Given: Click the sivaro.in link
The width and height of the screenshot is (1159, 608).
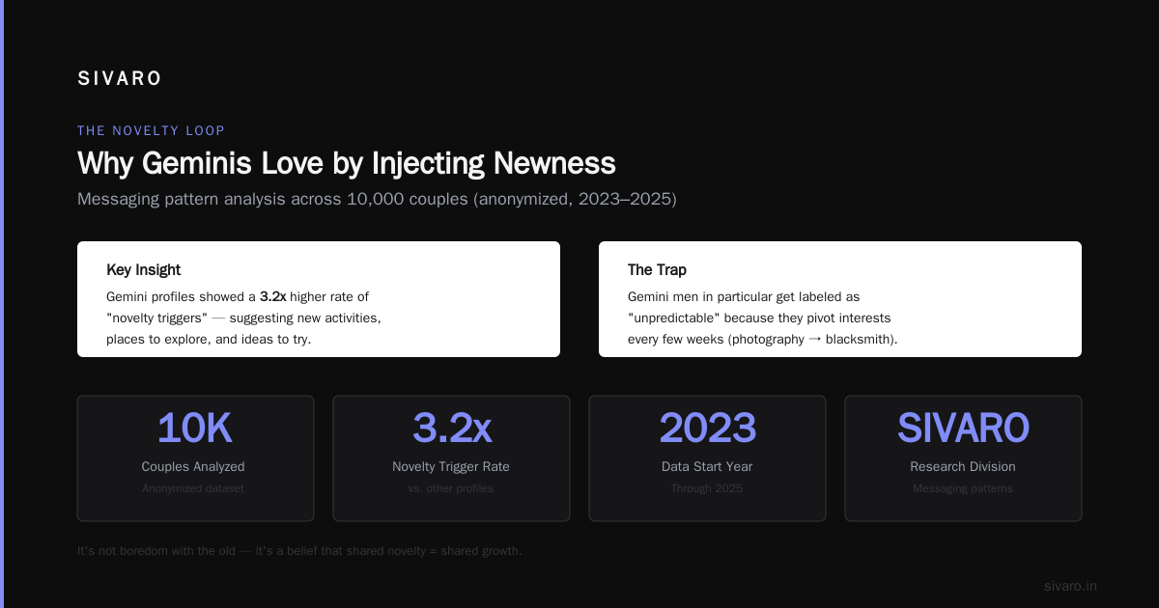Looking at the screenshot, I should pyautogui.click(x=1070, y=586).
